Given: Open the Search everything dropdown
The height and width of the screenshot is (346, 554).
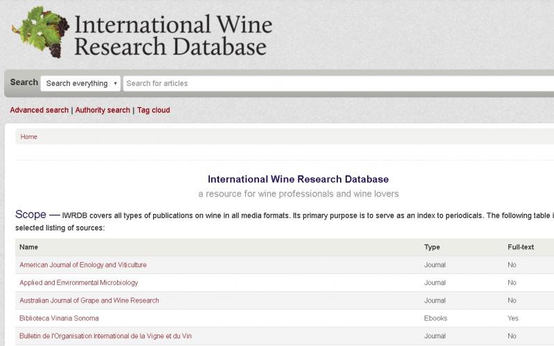Looking at the screenshot, I should [80, 83].
